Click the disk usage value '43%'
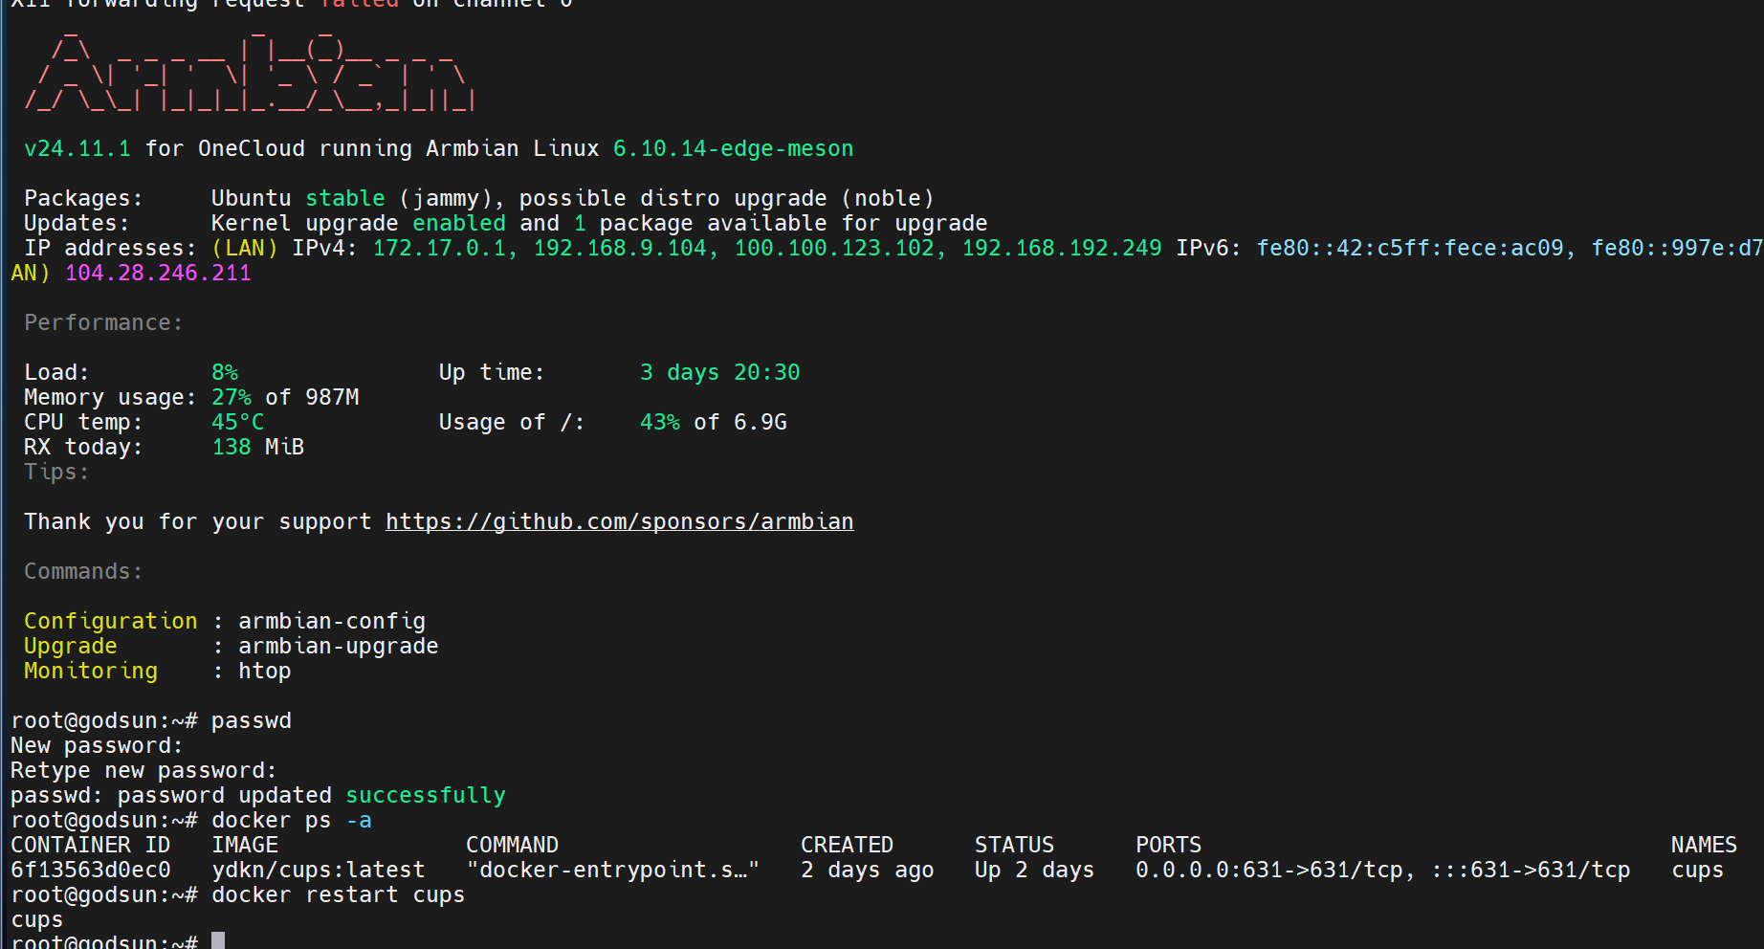Image resolution: width=1764 pixels, height=949 pixels. pos(660,422)
